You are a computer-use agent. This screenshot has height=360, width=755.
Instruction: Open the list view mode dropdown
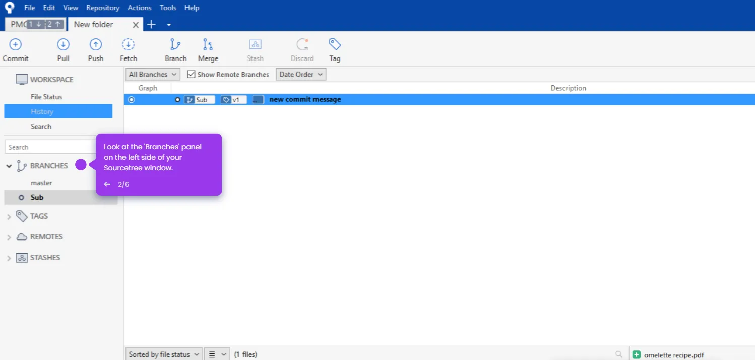pyautogui.click(x=217, y=354)
